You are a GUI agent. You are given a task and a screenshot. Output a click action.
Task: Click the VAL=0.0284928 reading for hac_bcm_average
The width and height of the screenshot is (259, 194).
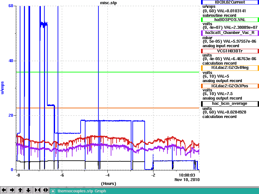click(231, 112)
